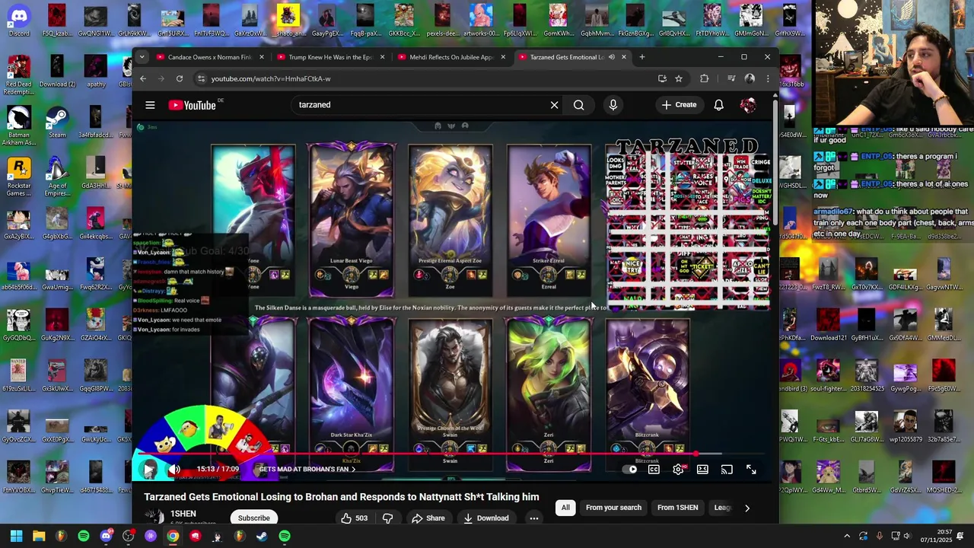Switch to Trump Knew He Was tab
The image size is (974, 548).
(331, 57)
